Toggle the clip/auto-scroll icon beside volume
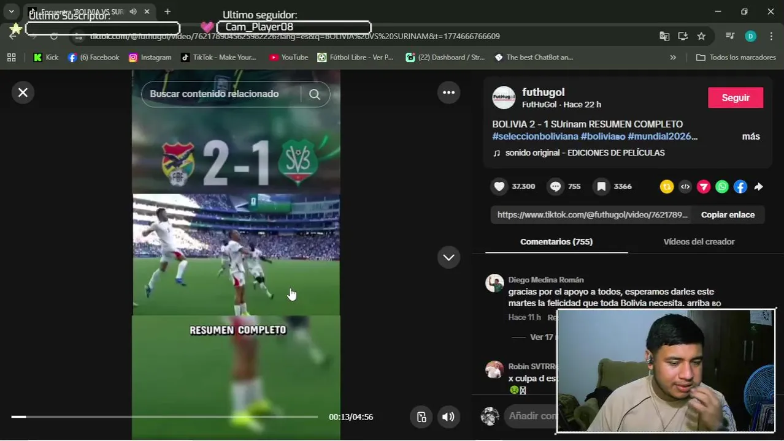 [421, 417]
